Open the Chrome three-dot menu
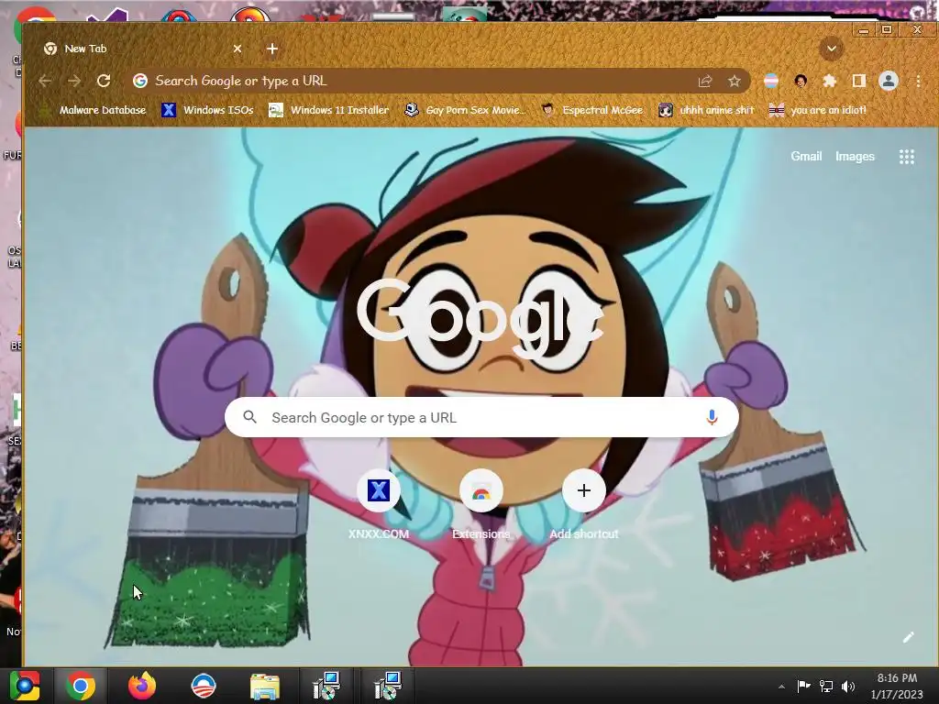This screenshot has height=704, width=939. pyautogui.click(x=918, y=81)
